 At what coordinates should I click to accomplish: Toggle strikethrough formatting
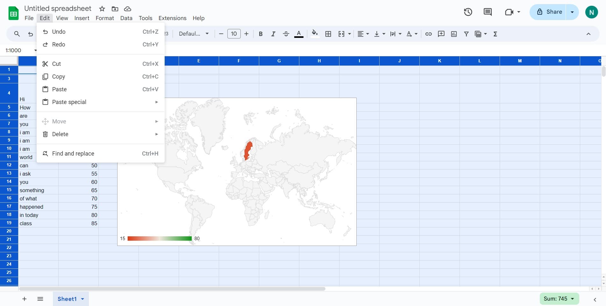[x=286, y=34]
